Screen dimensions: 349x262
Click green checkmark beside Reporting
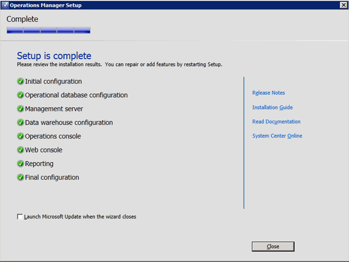click(20, 164)
